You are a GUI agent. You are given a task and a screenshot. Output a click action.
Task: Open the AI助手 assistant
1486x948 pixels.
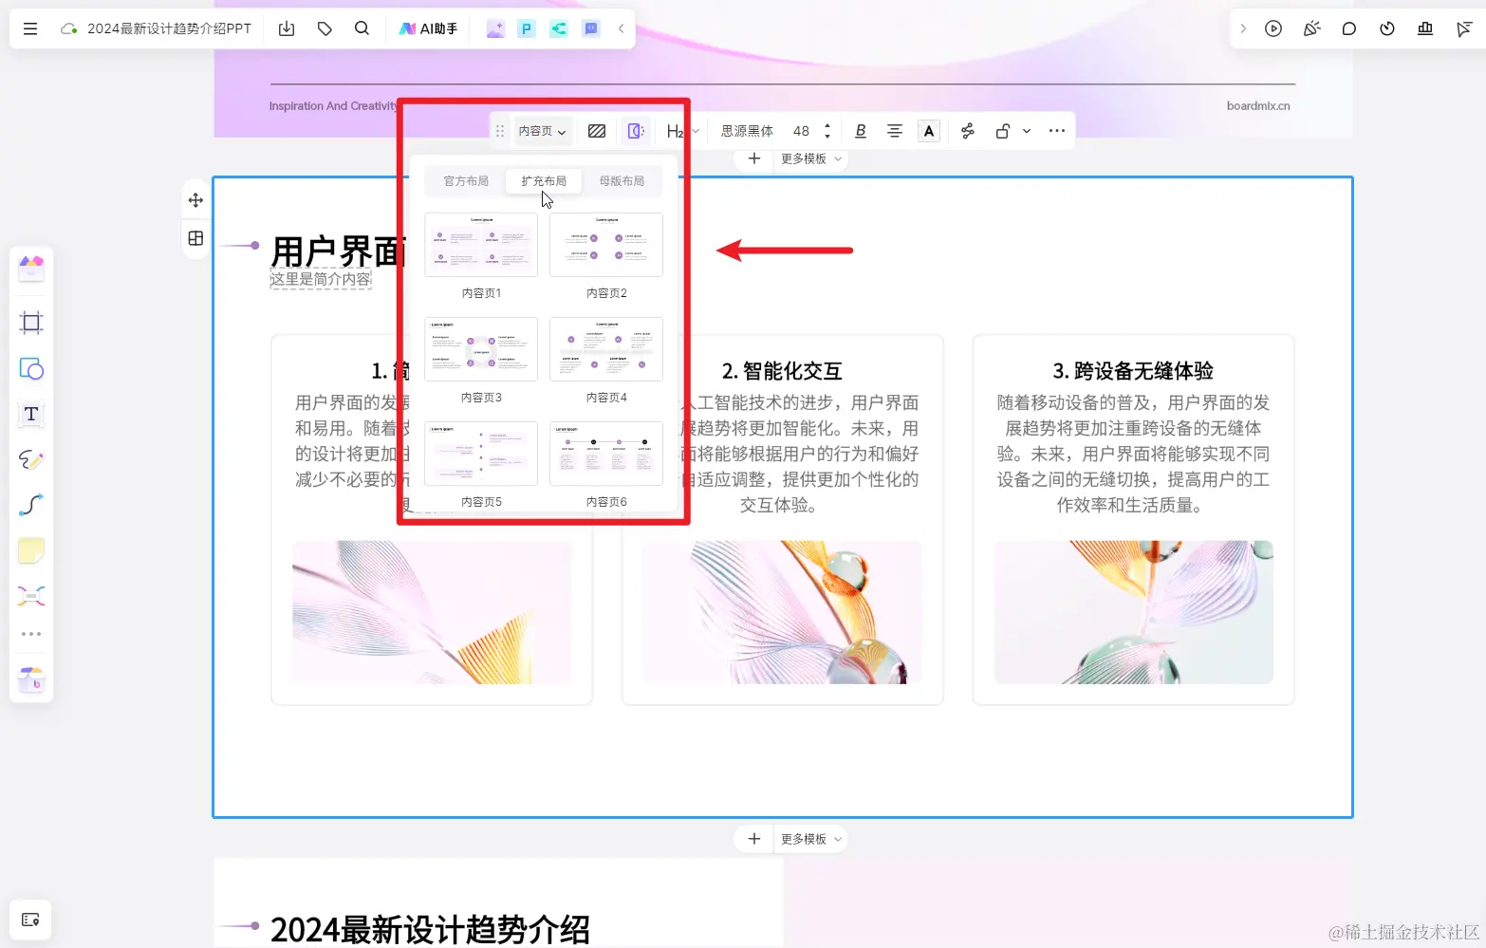pyautogui.click(x=428, y=28)
